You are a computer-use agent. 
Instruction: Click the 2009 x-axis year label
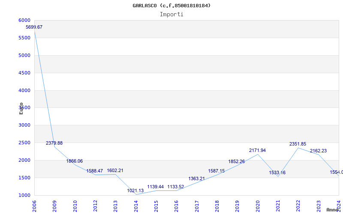55,206
